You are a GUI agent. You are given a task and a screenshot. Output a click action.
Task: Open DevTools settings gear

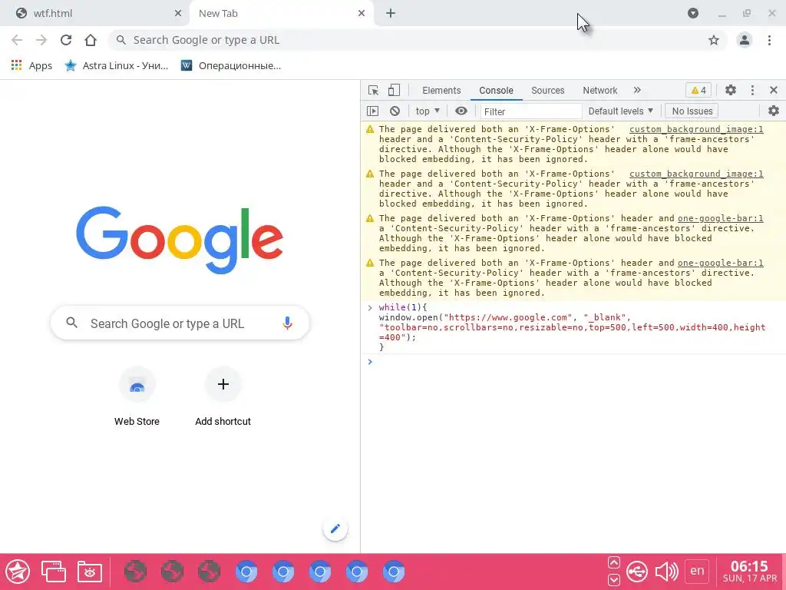pos(731,91)
